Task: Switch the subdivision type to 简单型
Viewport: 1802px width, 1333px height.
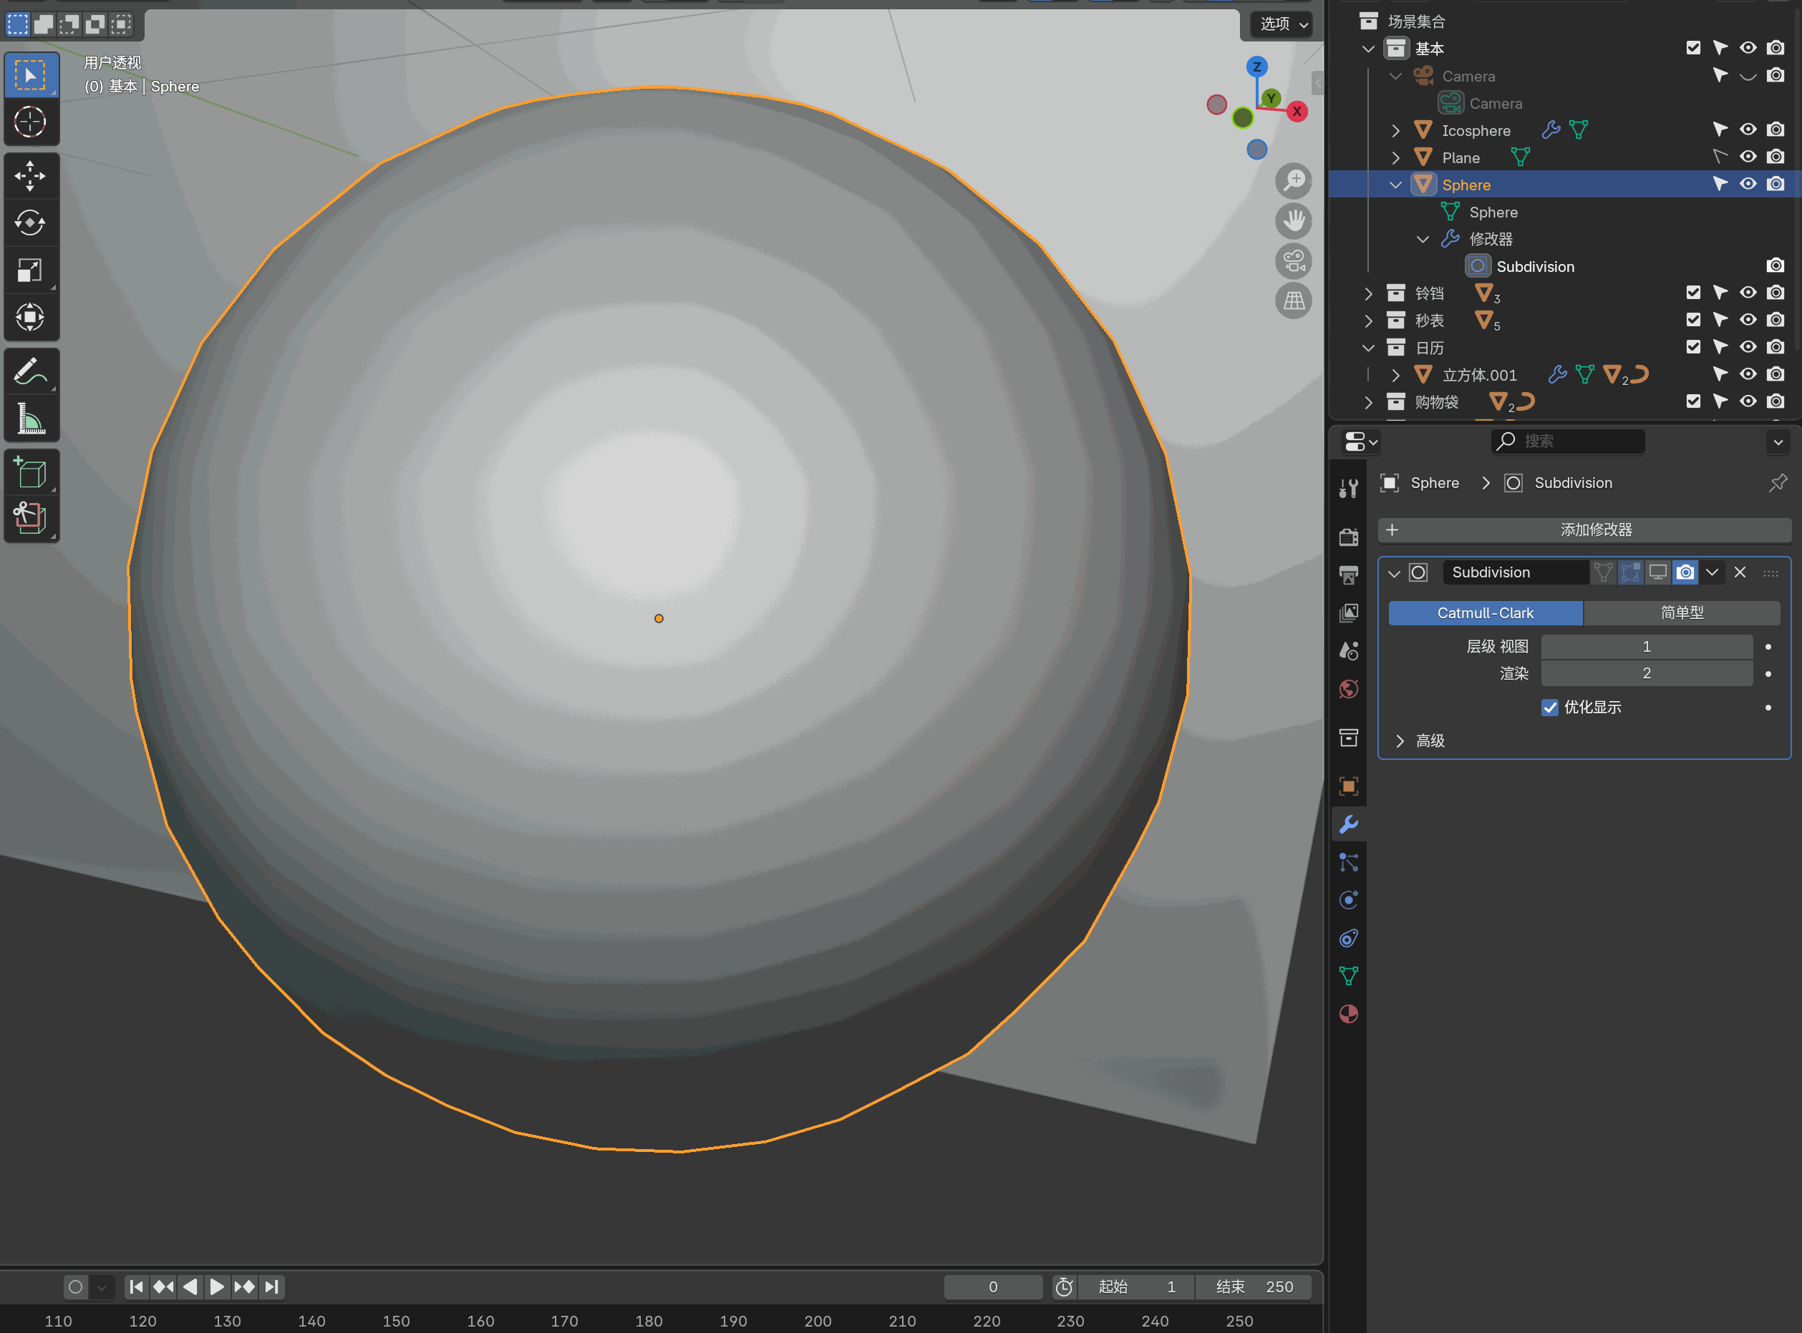Action: 1681,613
